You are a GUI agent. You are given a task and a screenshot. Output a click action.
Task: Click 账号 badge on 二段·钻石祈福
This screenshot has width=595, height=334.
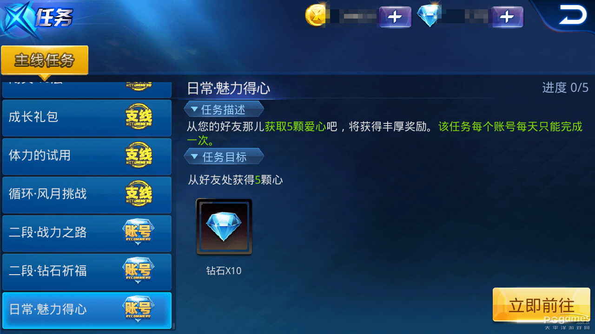138,271
